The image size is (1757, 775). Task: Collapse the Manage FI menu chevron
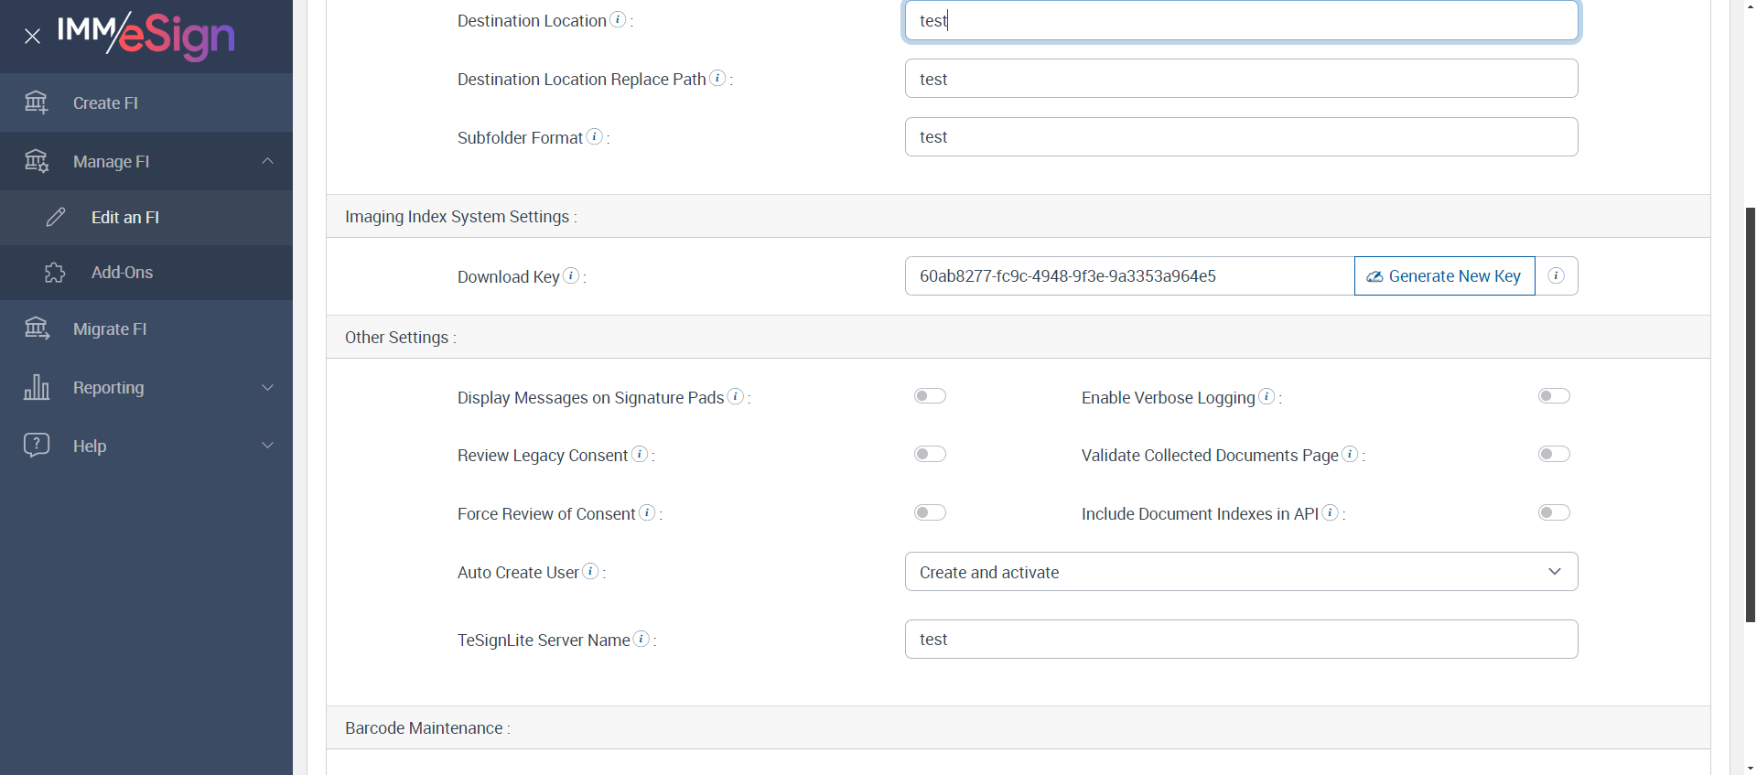tap(267, 161)
